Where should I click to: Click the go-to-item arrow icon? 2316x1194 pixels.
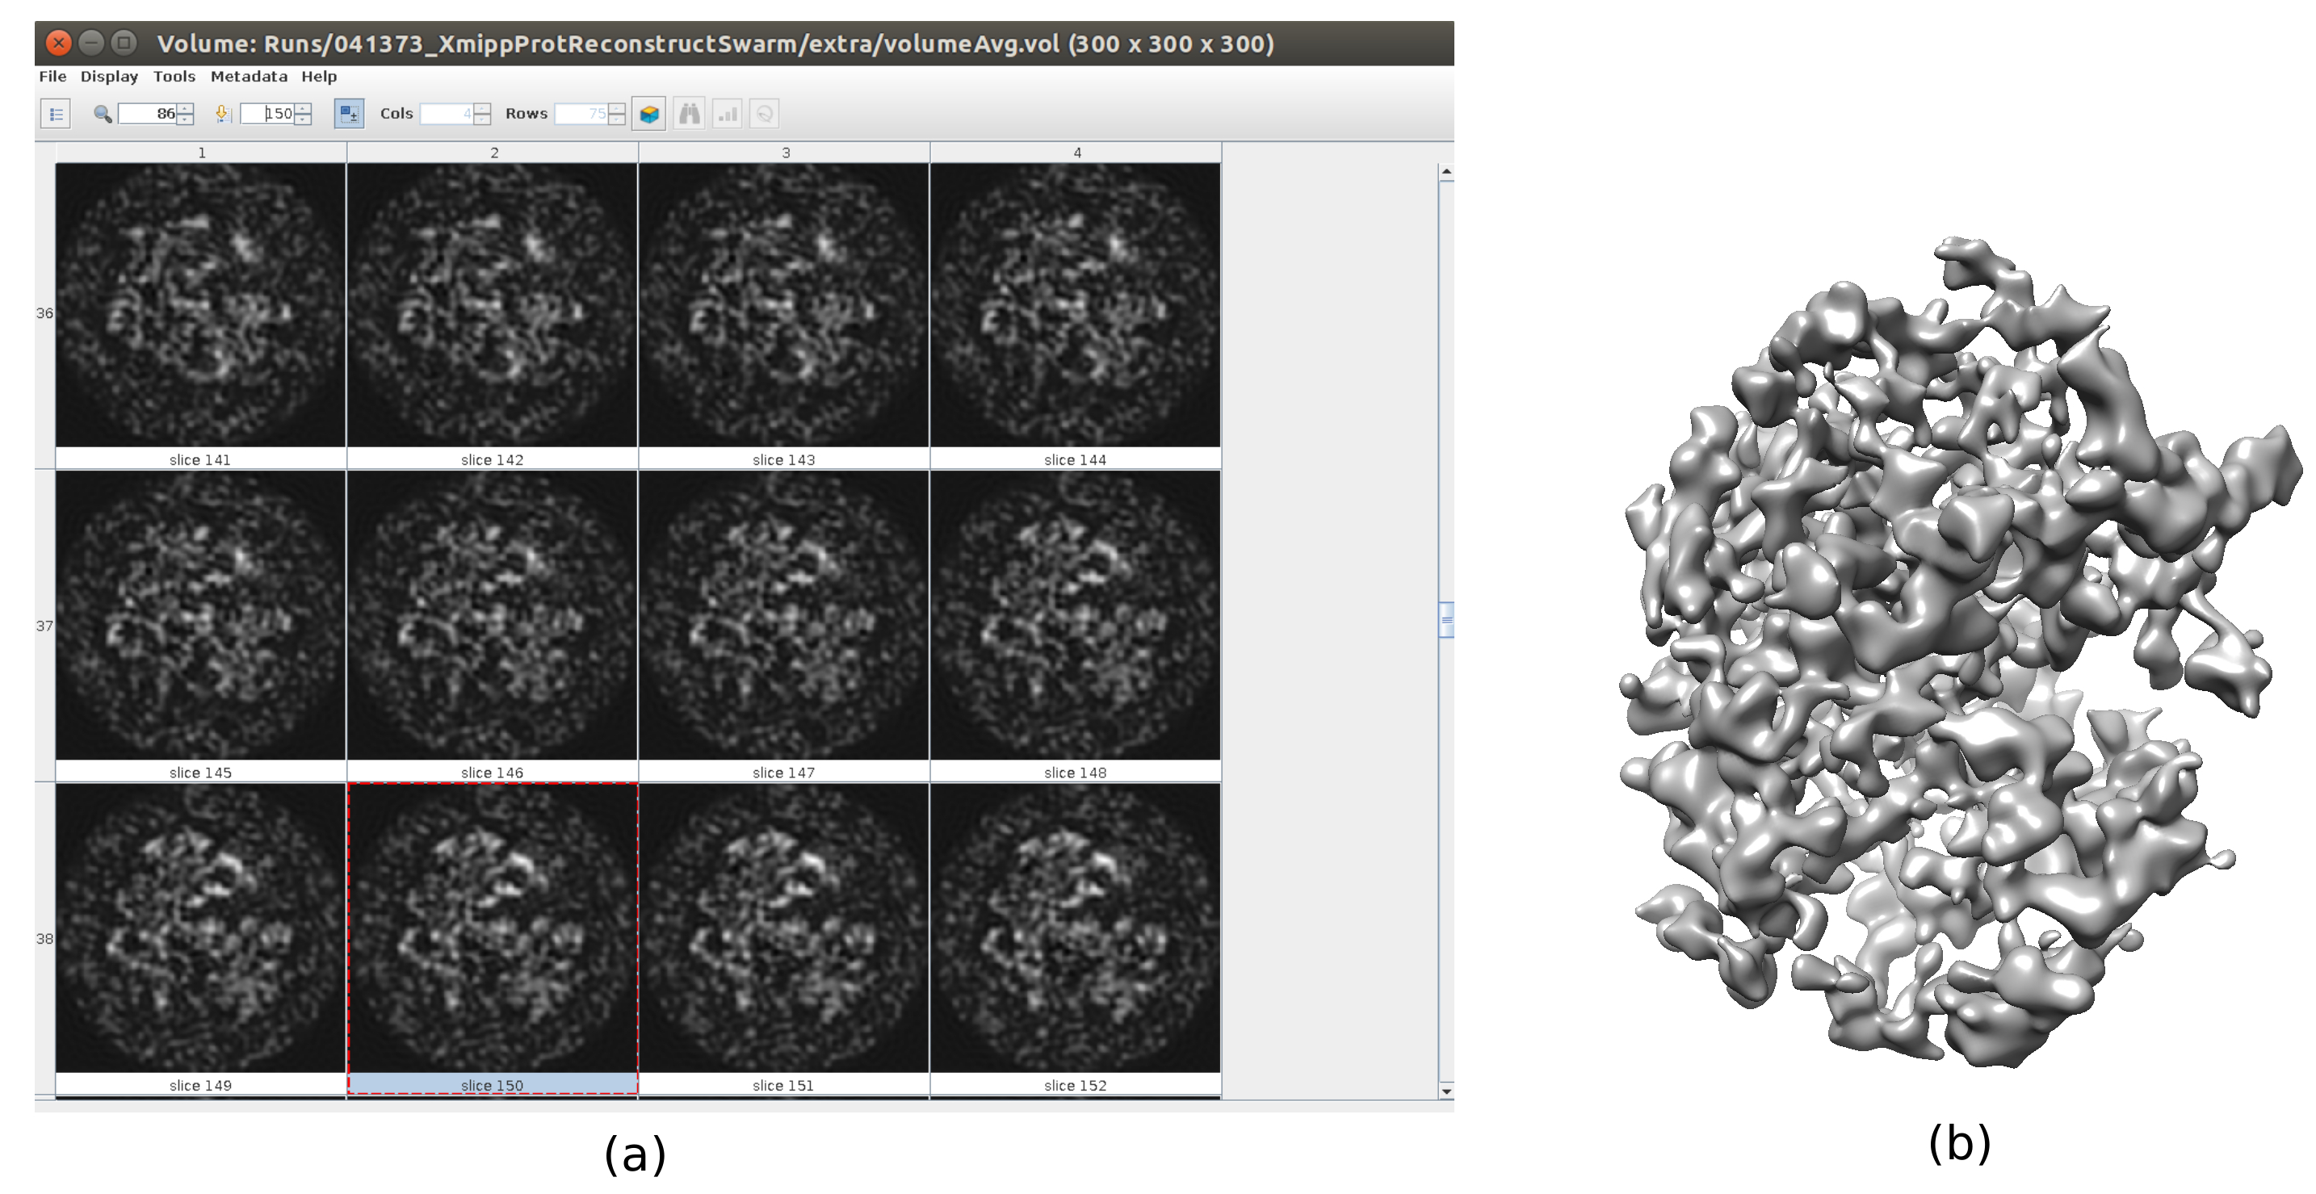click(x=222, y=114)
